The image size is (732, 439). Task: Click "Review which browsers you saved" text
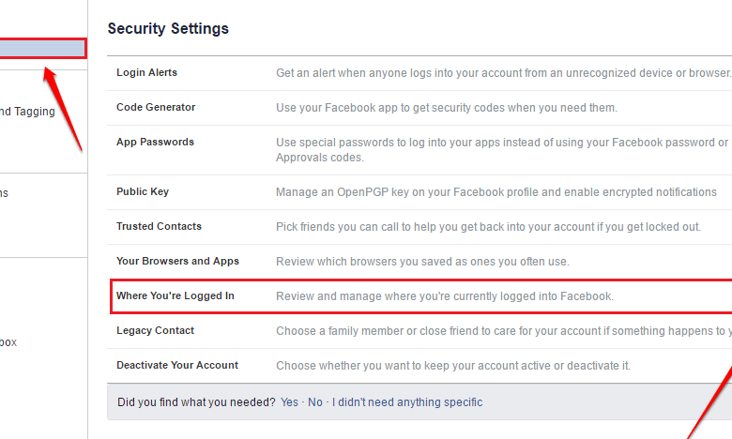(422, 262)
